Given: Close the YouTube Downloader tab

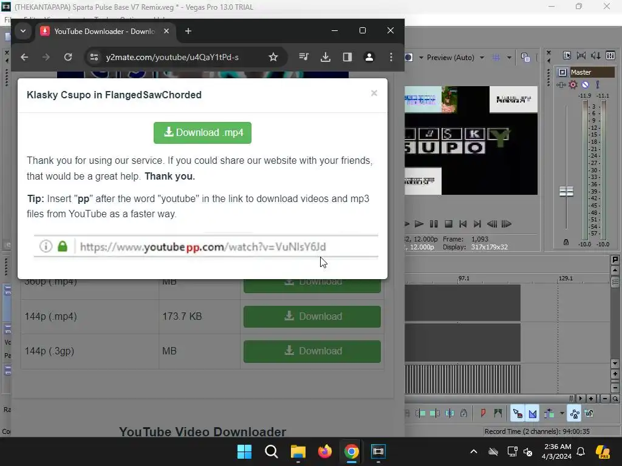Looking at the screenshot, I should click(166, 31).
